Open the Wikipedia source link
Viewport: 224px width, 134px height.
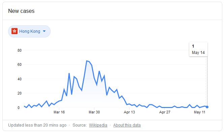click(x=98, y=125)
